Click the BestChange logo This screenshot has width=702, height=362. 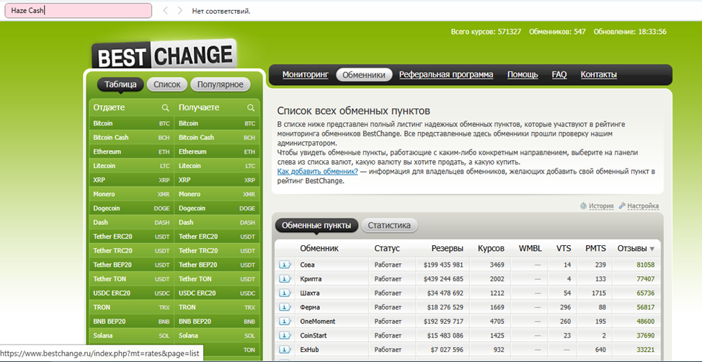(164, 55)
